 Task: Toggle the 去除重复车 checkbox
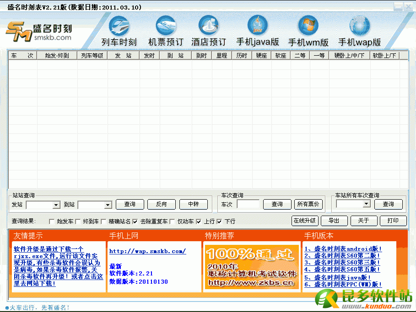135,222
